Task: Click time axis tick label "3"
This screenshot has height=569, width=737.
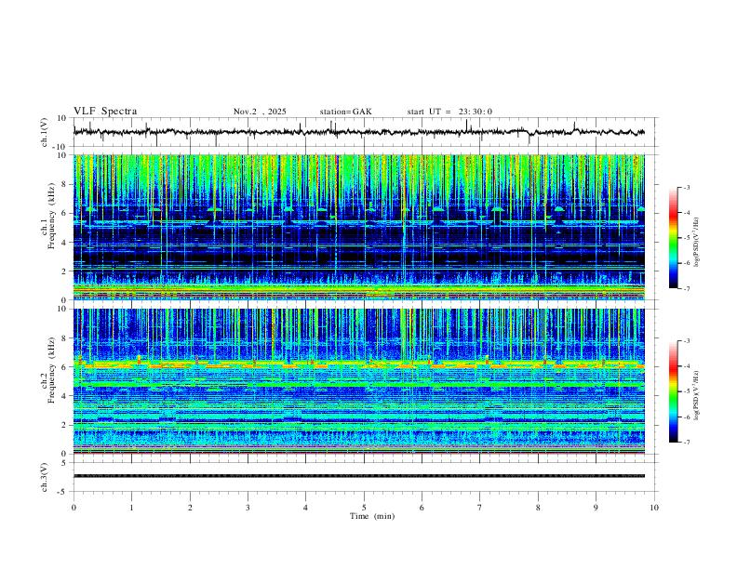Action: tap(248, 508)
